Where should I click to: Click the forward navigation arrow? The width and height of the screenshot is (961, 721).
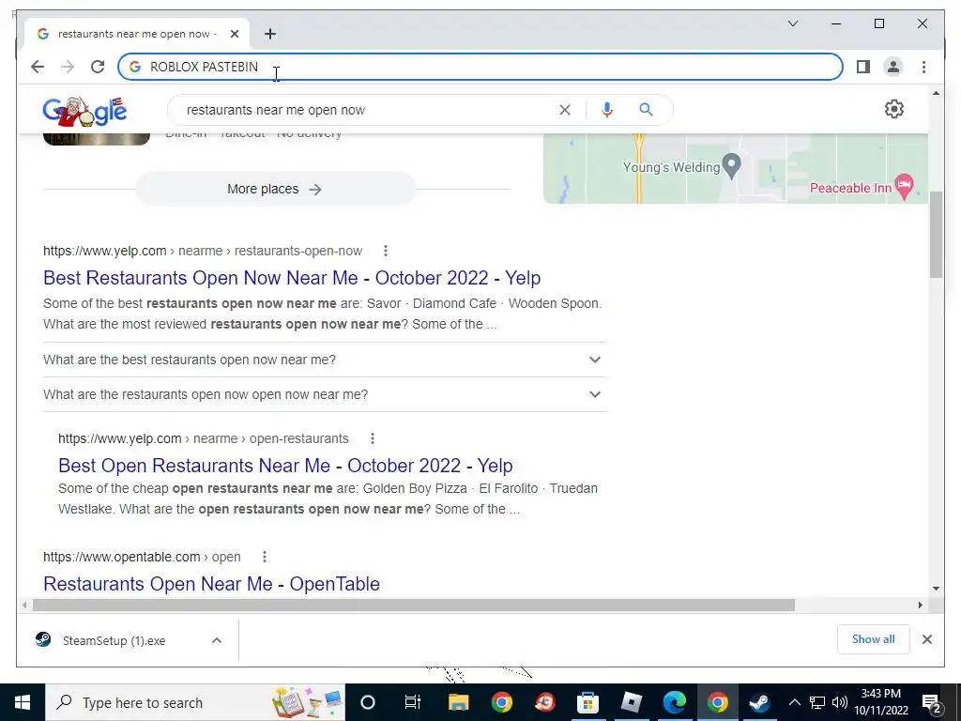tap(68, 67)
